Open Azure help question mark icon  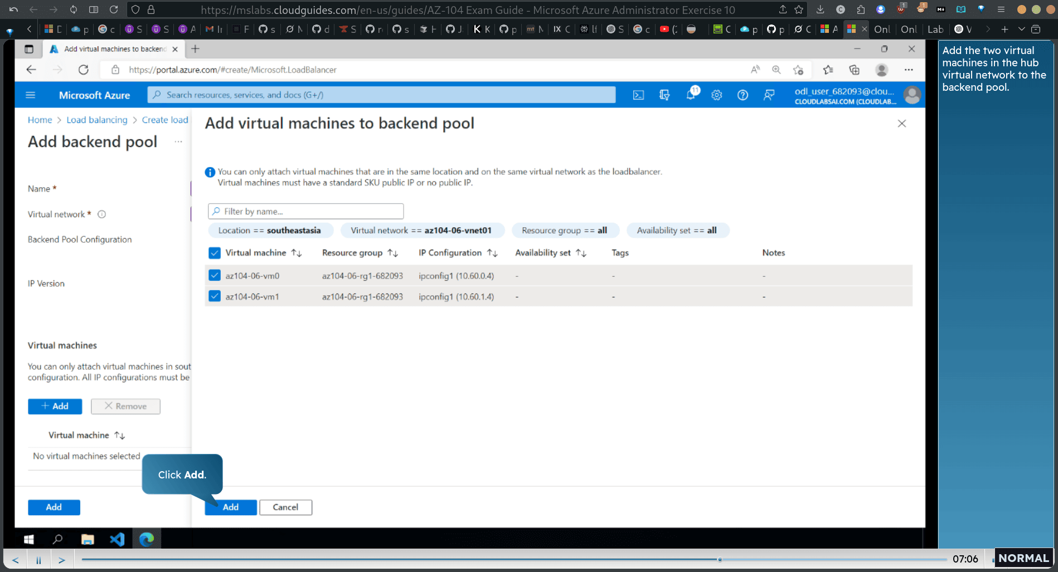pos(742,95)
